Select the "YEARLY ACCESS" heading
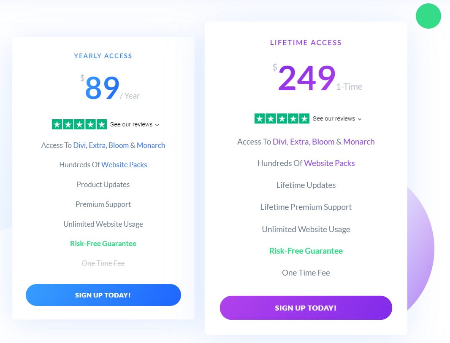The width and height of the screenshot is (450, 343). (x=103, y=56)
